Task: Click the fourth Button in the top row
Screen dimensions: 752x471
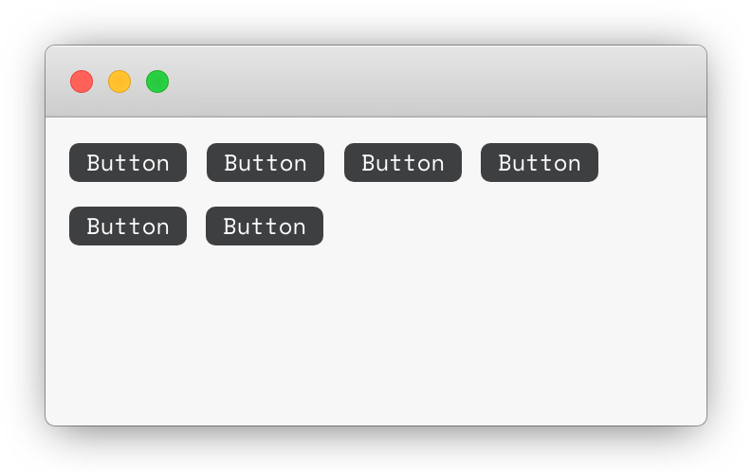Action: coord(540,162)
